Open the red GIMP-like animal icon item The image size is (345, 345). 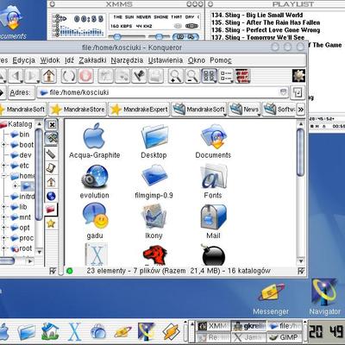154,255
